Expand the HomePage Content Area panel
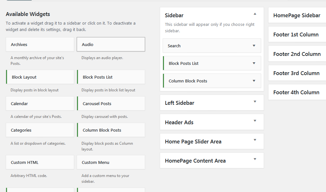The width and height of the screenshot is (326, 192). click(x=255, y=159)
